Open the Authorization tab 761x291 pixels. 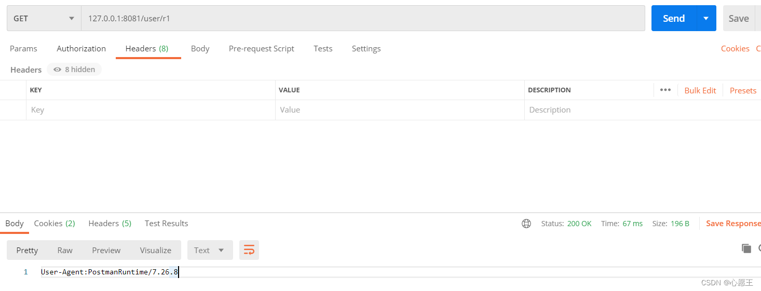click(x=81, y=48)
